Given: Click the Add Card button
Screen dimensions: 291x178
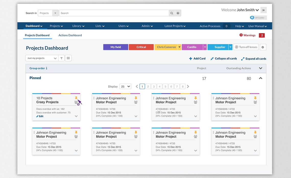Looking at the screenshot, I should point(197,58).
